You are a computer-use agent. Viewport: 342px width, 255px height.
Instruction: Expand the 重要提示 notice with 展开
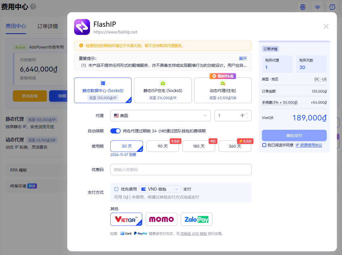(x=243, y=58)
